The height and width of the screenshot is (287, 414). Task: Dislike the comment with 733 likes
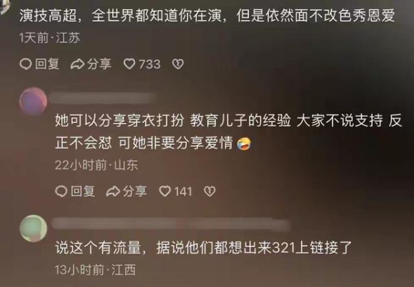(x=178, y=64)
